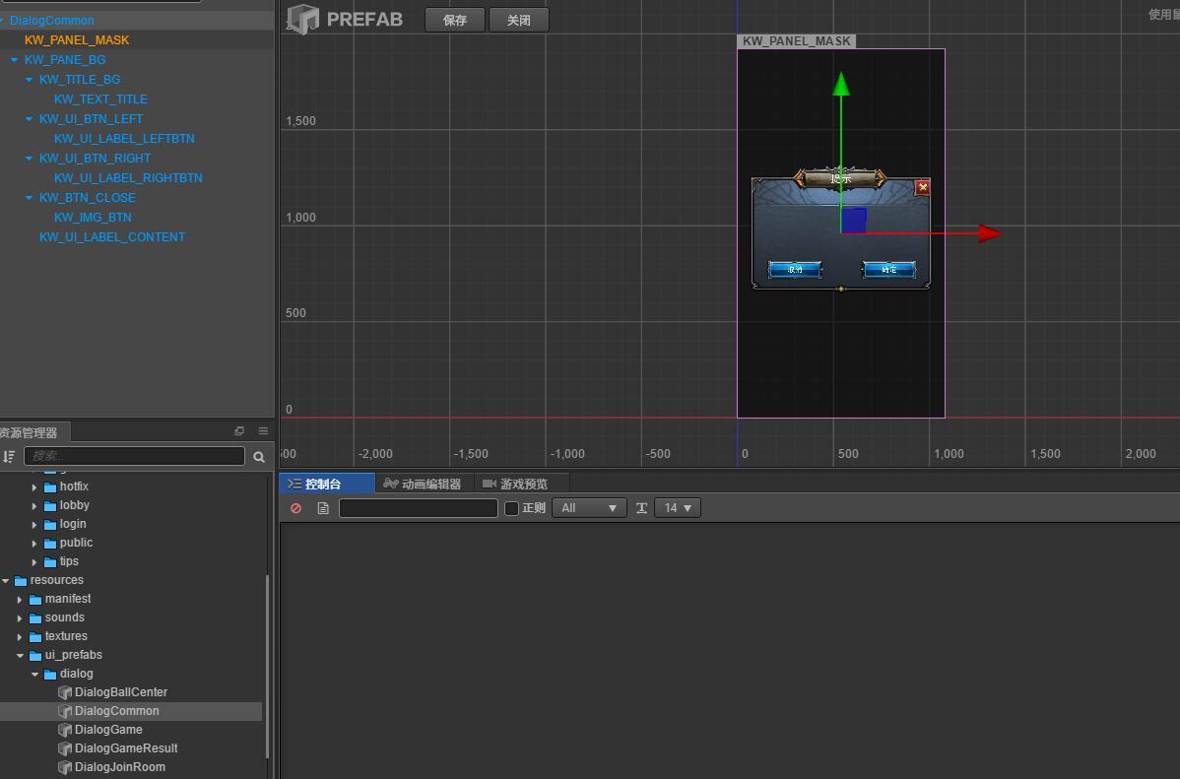The height and width of the screenshot is (779, 1180).
Task: Pop out the assets panel icon
Action: point(239,431)
